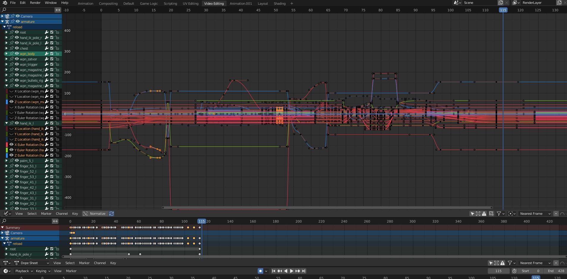Click the add workspace plus icon
This screenshot has height=279, width=567.
coord(292,4)
